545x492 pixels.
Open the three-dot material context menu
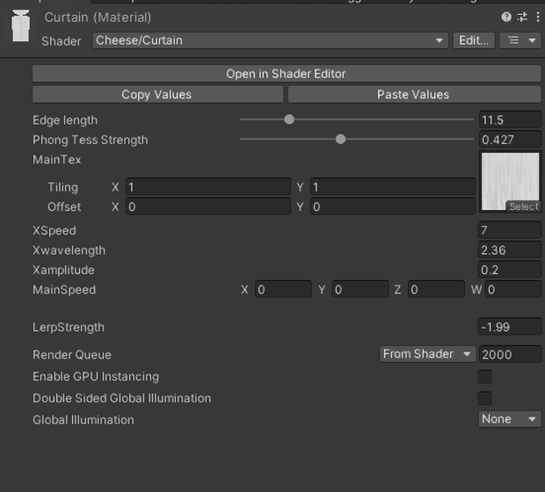coord(538,17)
